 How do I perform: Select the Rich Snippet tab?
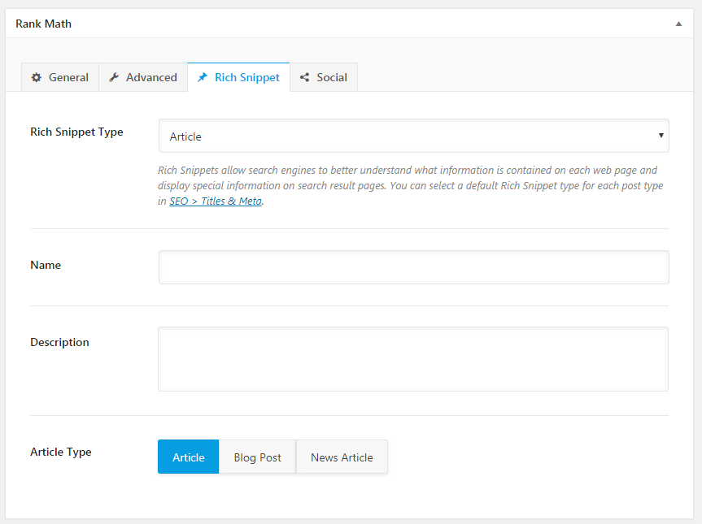[238, 77]
